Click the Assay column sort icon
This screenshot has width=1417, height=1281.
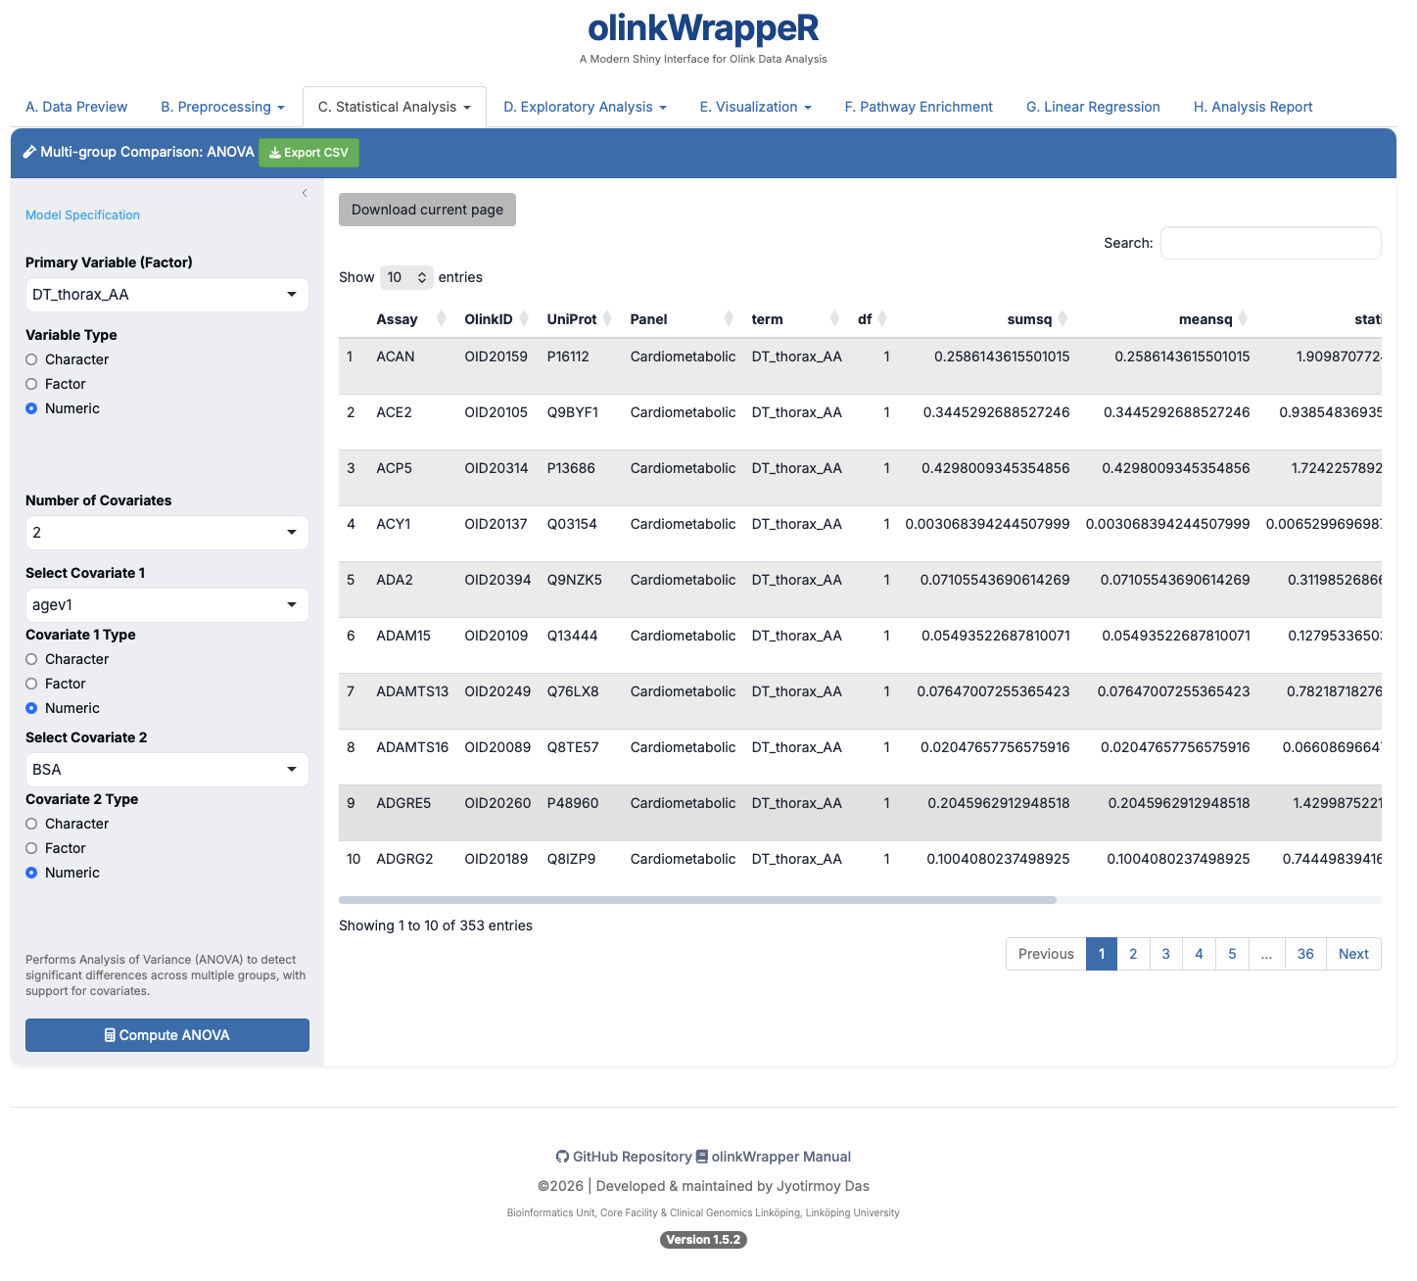441,319
